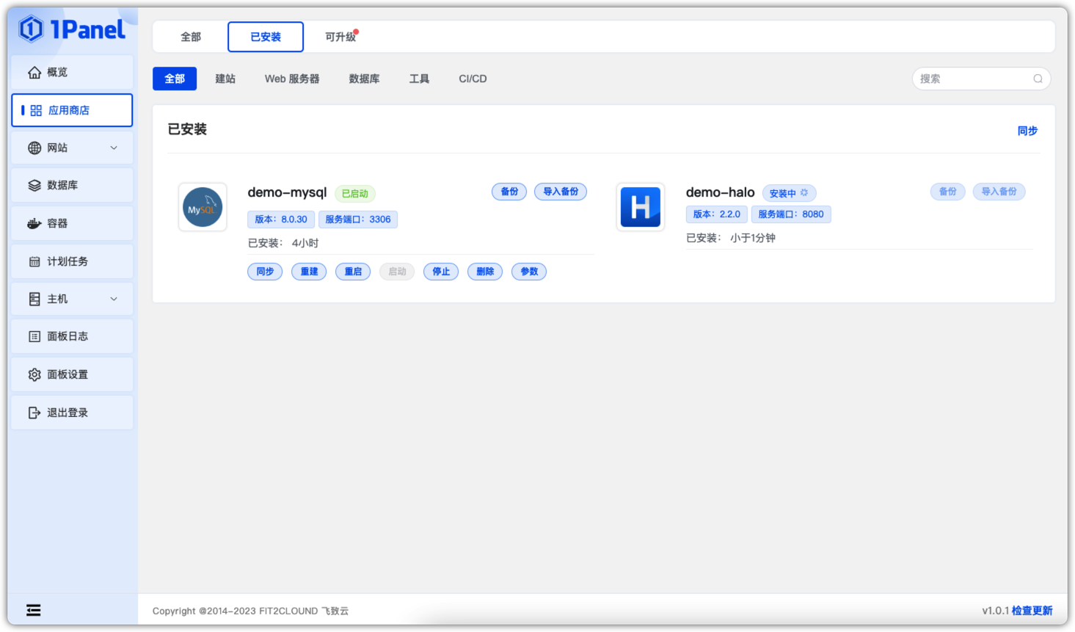Focus the 搜索 search field
The image size is (1075, 632).
tap(981, 79)
